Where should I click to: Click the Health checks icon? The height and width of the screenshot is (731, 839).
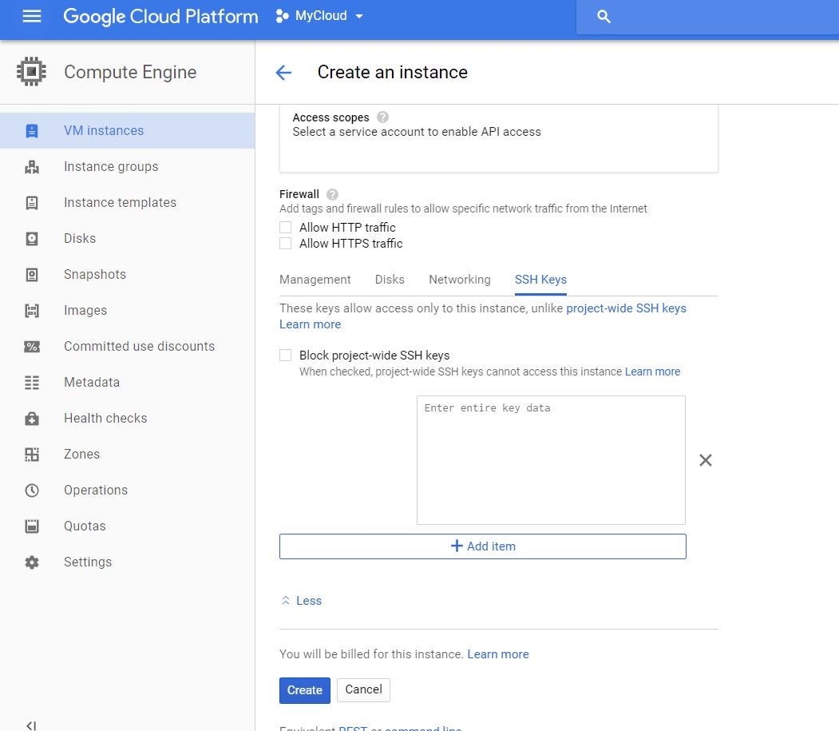[x=32, y=418]
